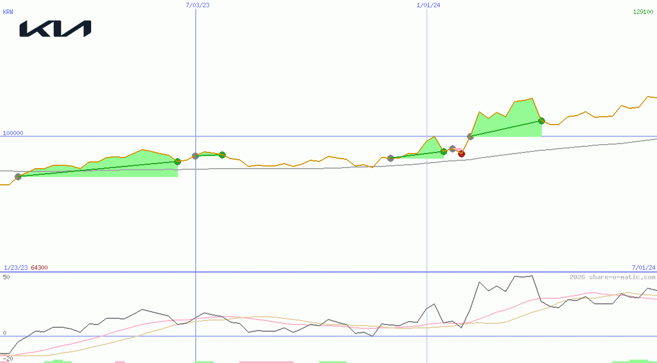657x363 pixels.
Task: Click the gray entry dot at chart start
Action: (x=17, y=177)
